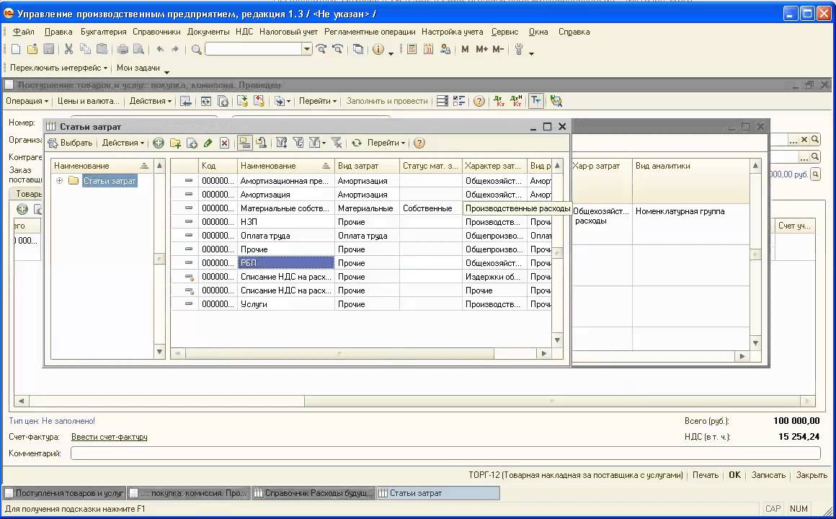
Task: Toggle hierarchical view in Статьи затрат toolbar
Action: point(244,143)
